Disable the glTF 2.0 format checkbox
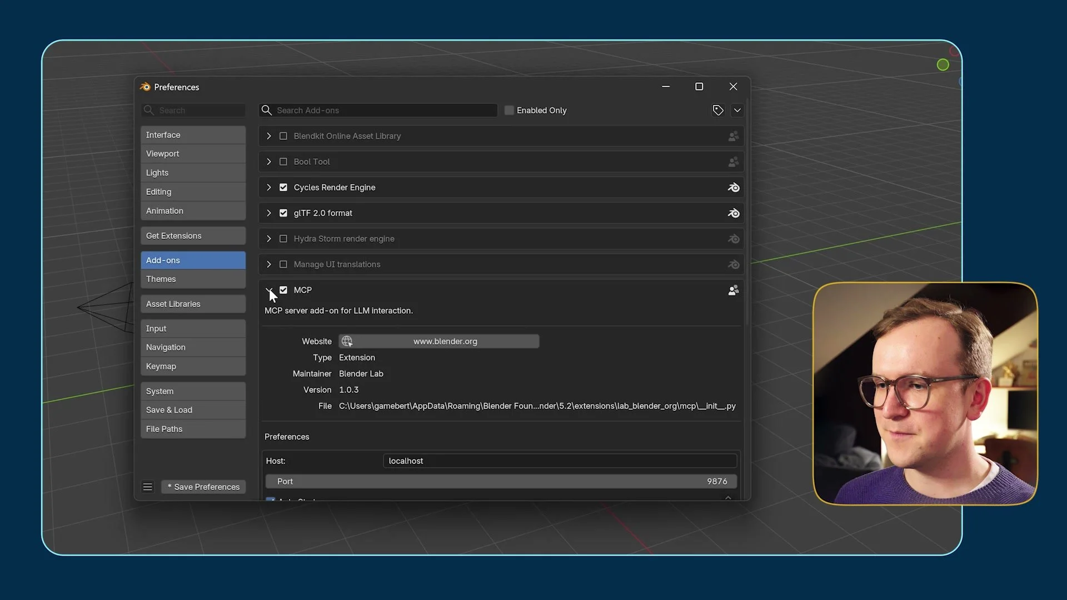Viewport: 1067px width, 600px height. coord(283,213)
